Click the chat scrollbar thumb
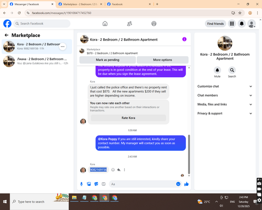Viewport: 262px width, 210px height. point(189,154)
